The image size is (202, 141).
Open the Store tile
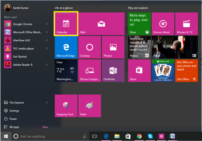pyautogui.click(x=140, y=71)
